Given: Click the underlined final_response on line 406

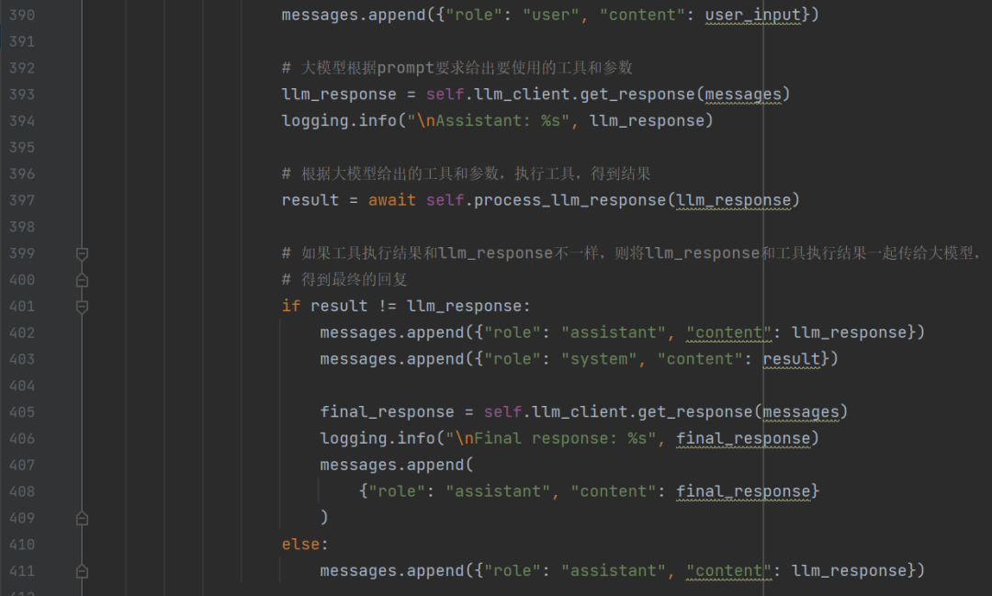Looking at the screenshot, I should click(744, 438).
